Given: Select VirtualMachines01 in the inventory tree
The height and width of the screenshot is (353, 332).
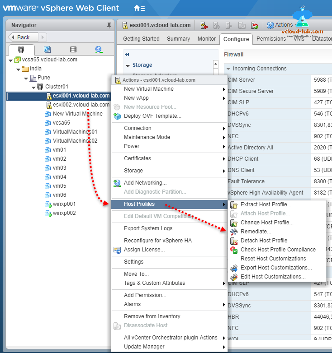Looking at the screenshot, I should click(75, 132).
